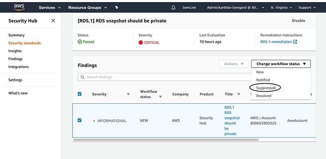Uncheck the INFORMATIONAL finding row checkbox
The height and width of the screenshot is (159, 326).
[x=79, y=120]
